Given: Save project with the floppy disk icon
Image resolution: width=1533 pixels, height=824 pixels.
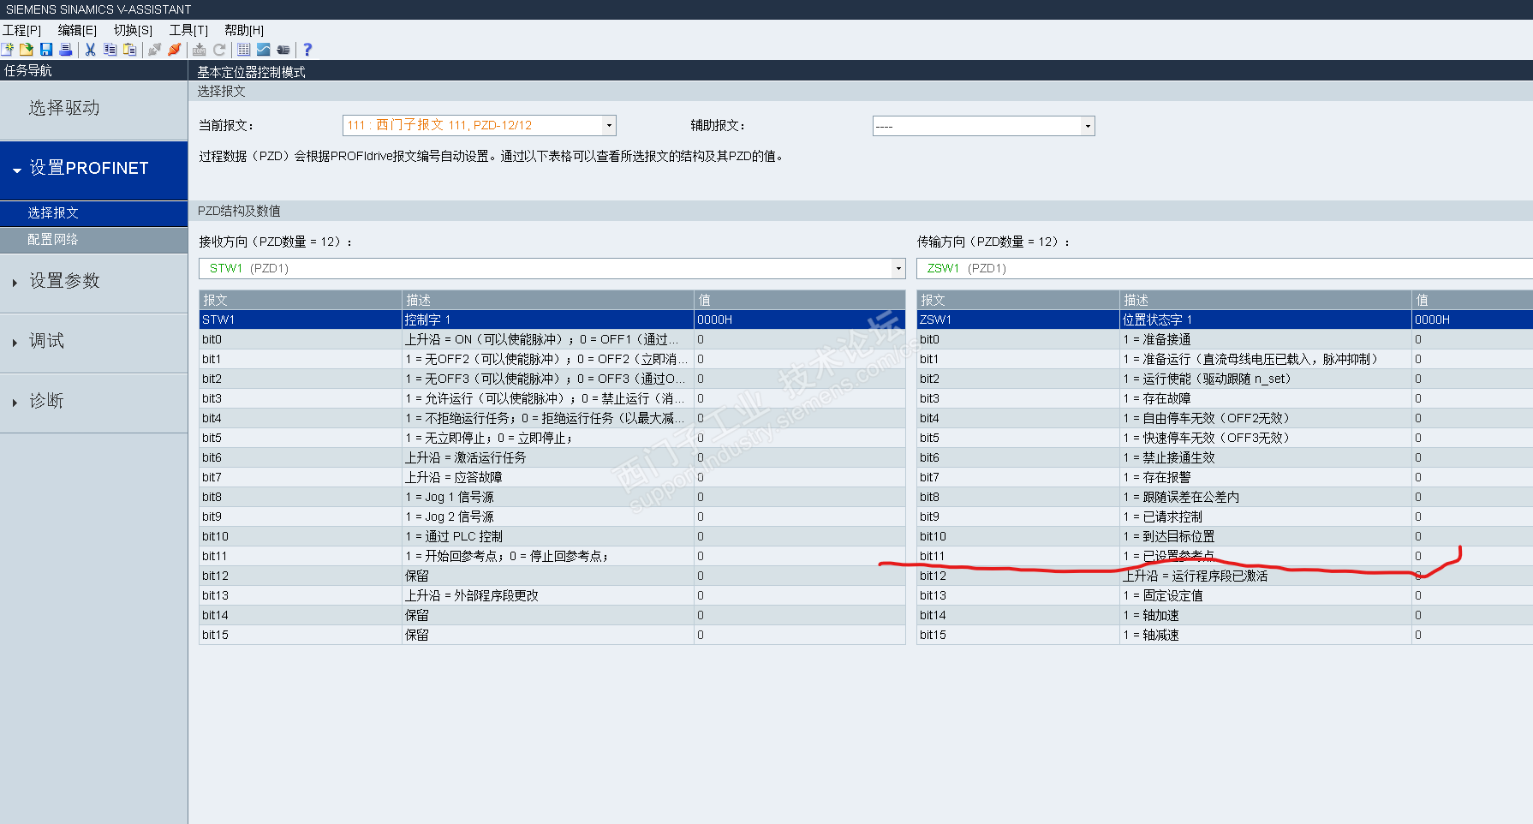Looking at the screenshot, I should (x=46, y=50).
